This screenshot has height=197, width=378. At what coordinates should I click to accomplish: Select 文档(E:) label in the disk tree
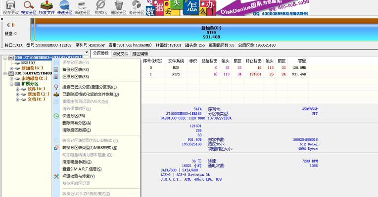coord(36,99)
